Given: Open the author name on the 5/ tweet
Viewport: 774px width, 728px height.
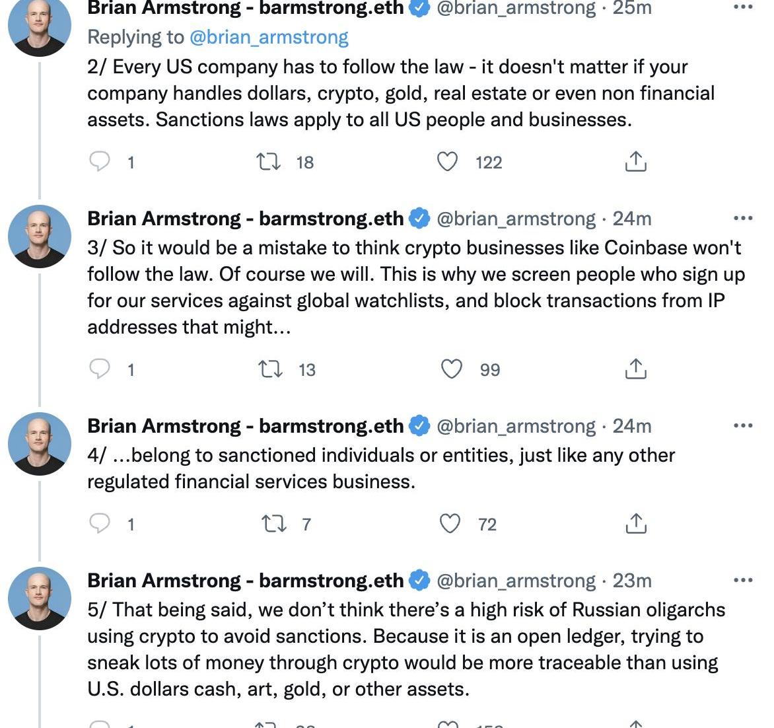Looking at the screenshot, I should point(245,580).
